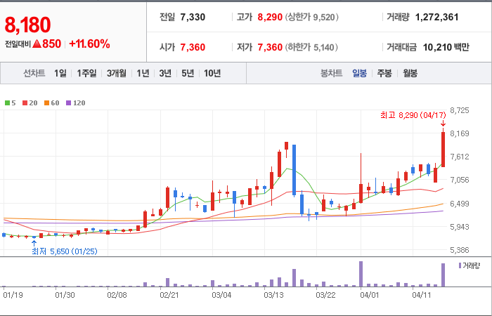This screenshot has width=492, height=316.
Task: Select the 3년 chart range
Action: coord(165,73)
